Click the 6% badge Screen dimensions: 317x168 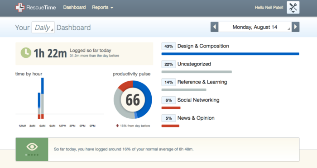tap(168, 100)
